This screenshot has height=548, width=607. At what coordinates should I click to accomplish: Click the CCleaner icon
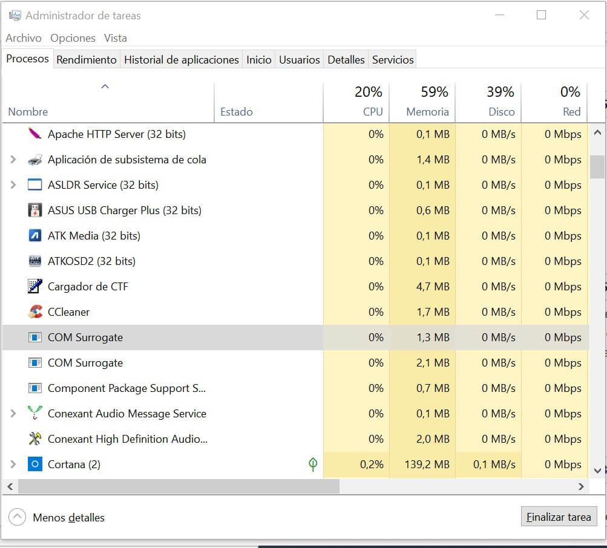[35, 312]
